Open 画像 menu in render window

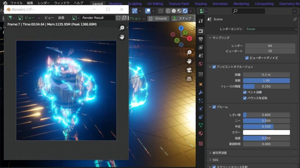click(x=61, y=18)
